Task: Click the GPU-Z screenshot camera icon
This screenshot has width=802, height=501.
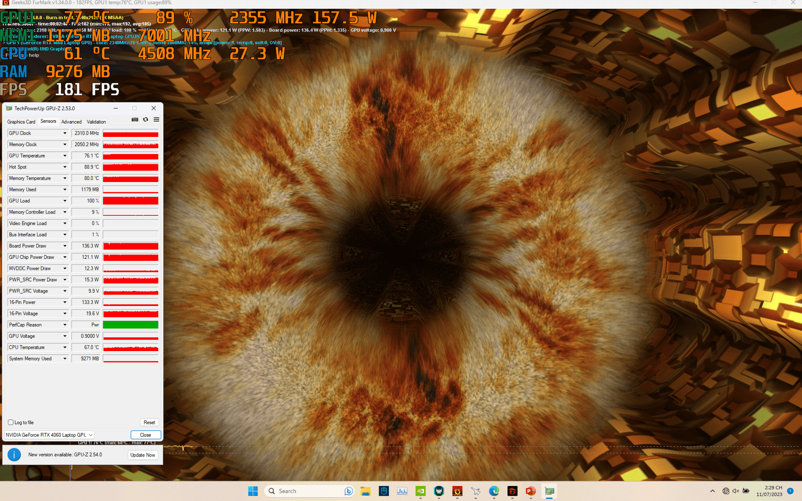Action: 135,120
